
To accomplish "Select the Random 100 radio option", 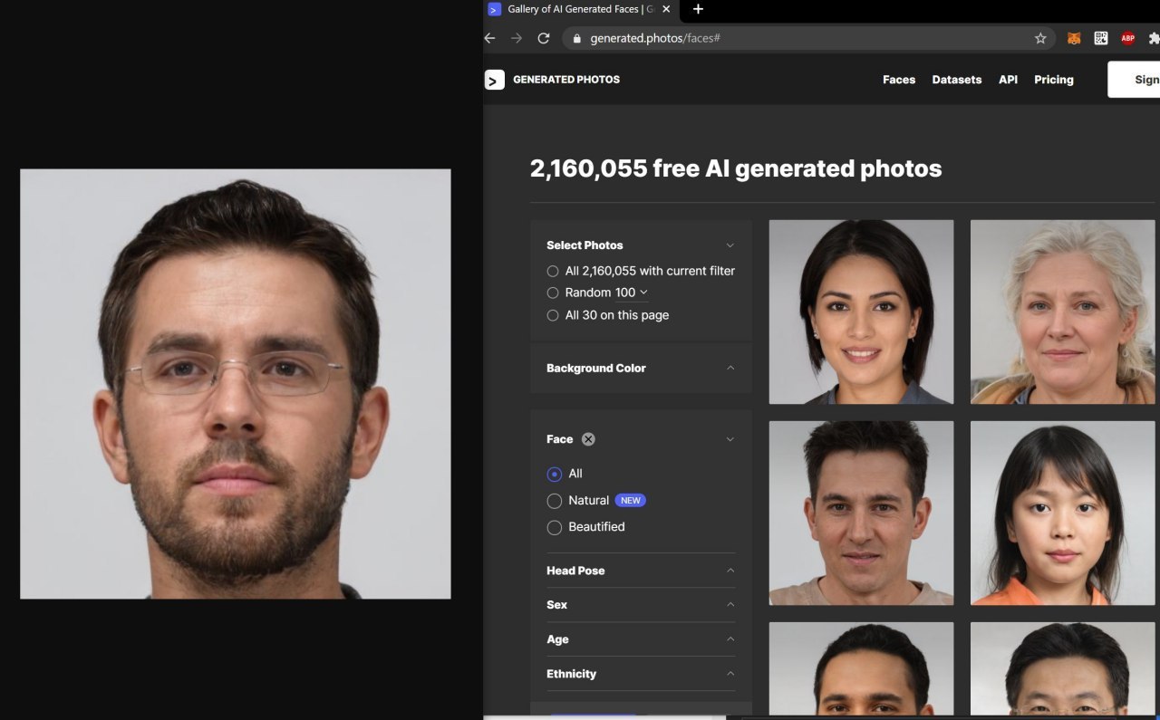I will tap(553, 293).
